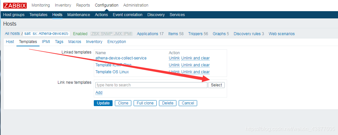This screenshot has height=135, width=338.
Task: Open the Monitoring menu
Action: coord(41,5)
